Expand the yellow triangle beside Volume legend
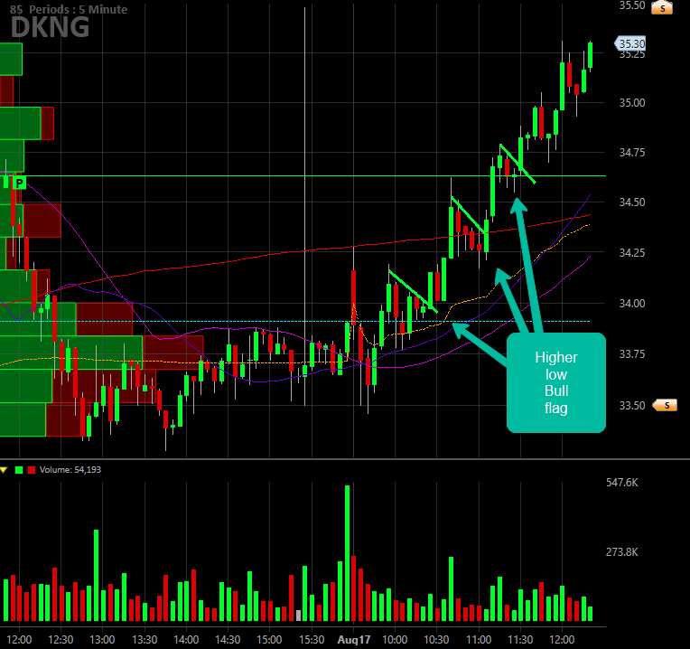Screen dimensions: 690x649 [4, 470]
